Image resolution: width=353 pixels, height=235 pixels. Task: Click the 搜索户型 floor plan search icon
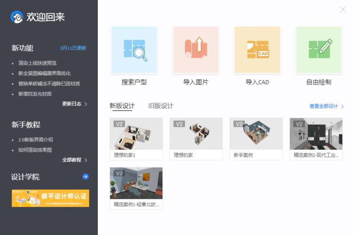(134, 50)
